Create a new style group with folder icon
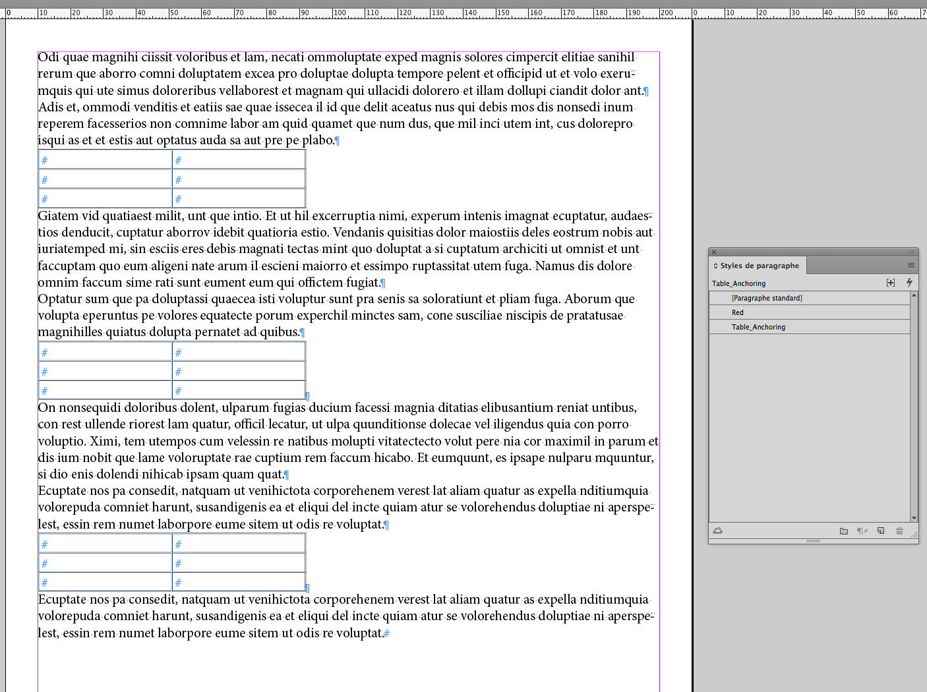 844,531
